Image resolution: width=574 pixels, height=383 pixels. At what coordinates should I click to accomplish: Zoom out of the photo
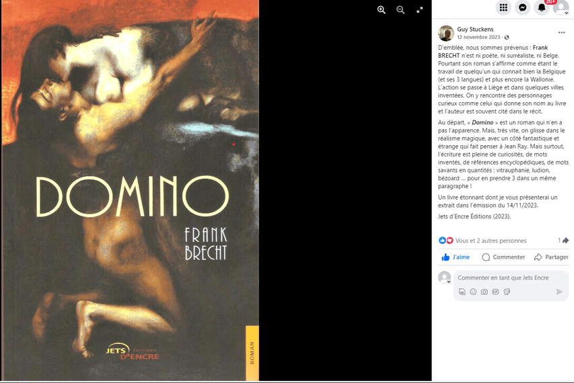click(400, 10)
